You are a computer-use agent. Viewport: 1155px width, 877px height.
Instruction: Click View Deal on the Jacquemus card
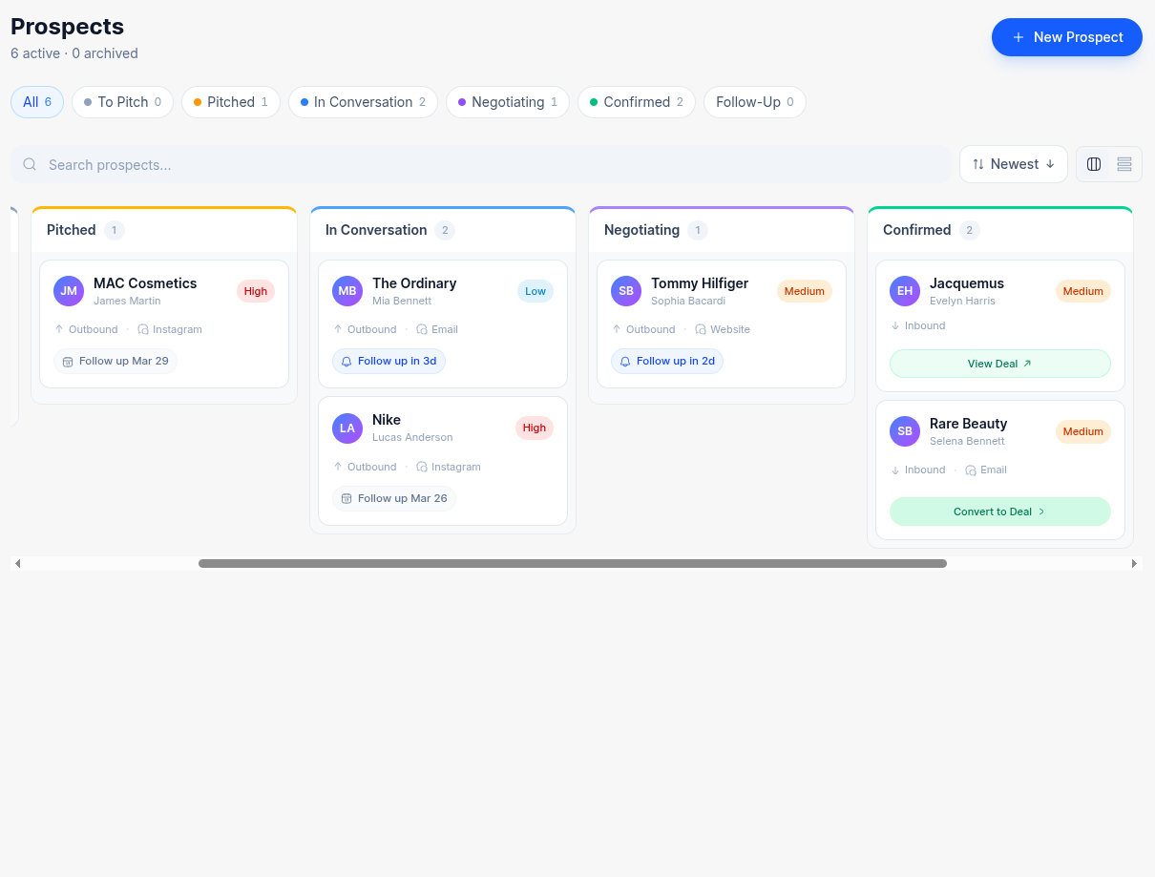point(999,364)
